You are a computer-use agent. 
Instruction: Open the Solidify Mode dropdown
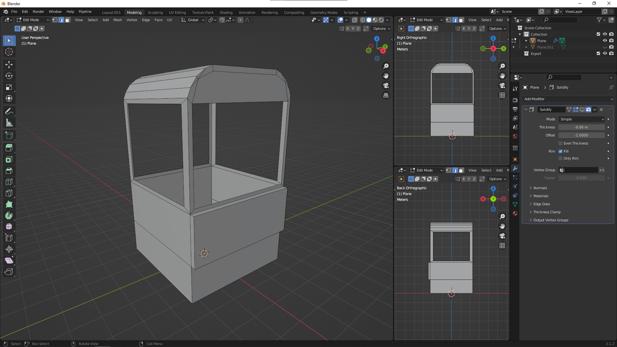coord(582,119)
